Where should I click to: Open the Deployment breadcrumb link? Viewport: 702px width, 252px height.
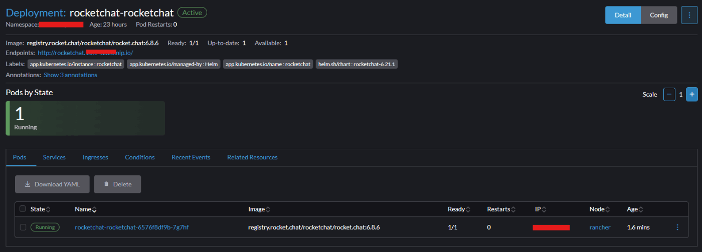[x=36, y=13]
